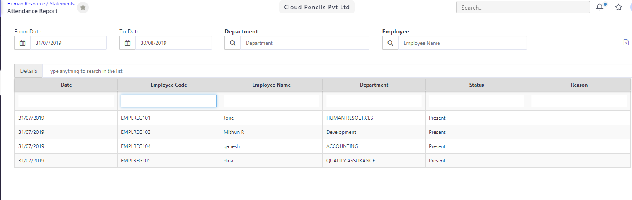Click the Employee Name filter box
This screenshot has height=200, width=632.
tap(271, 101)
